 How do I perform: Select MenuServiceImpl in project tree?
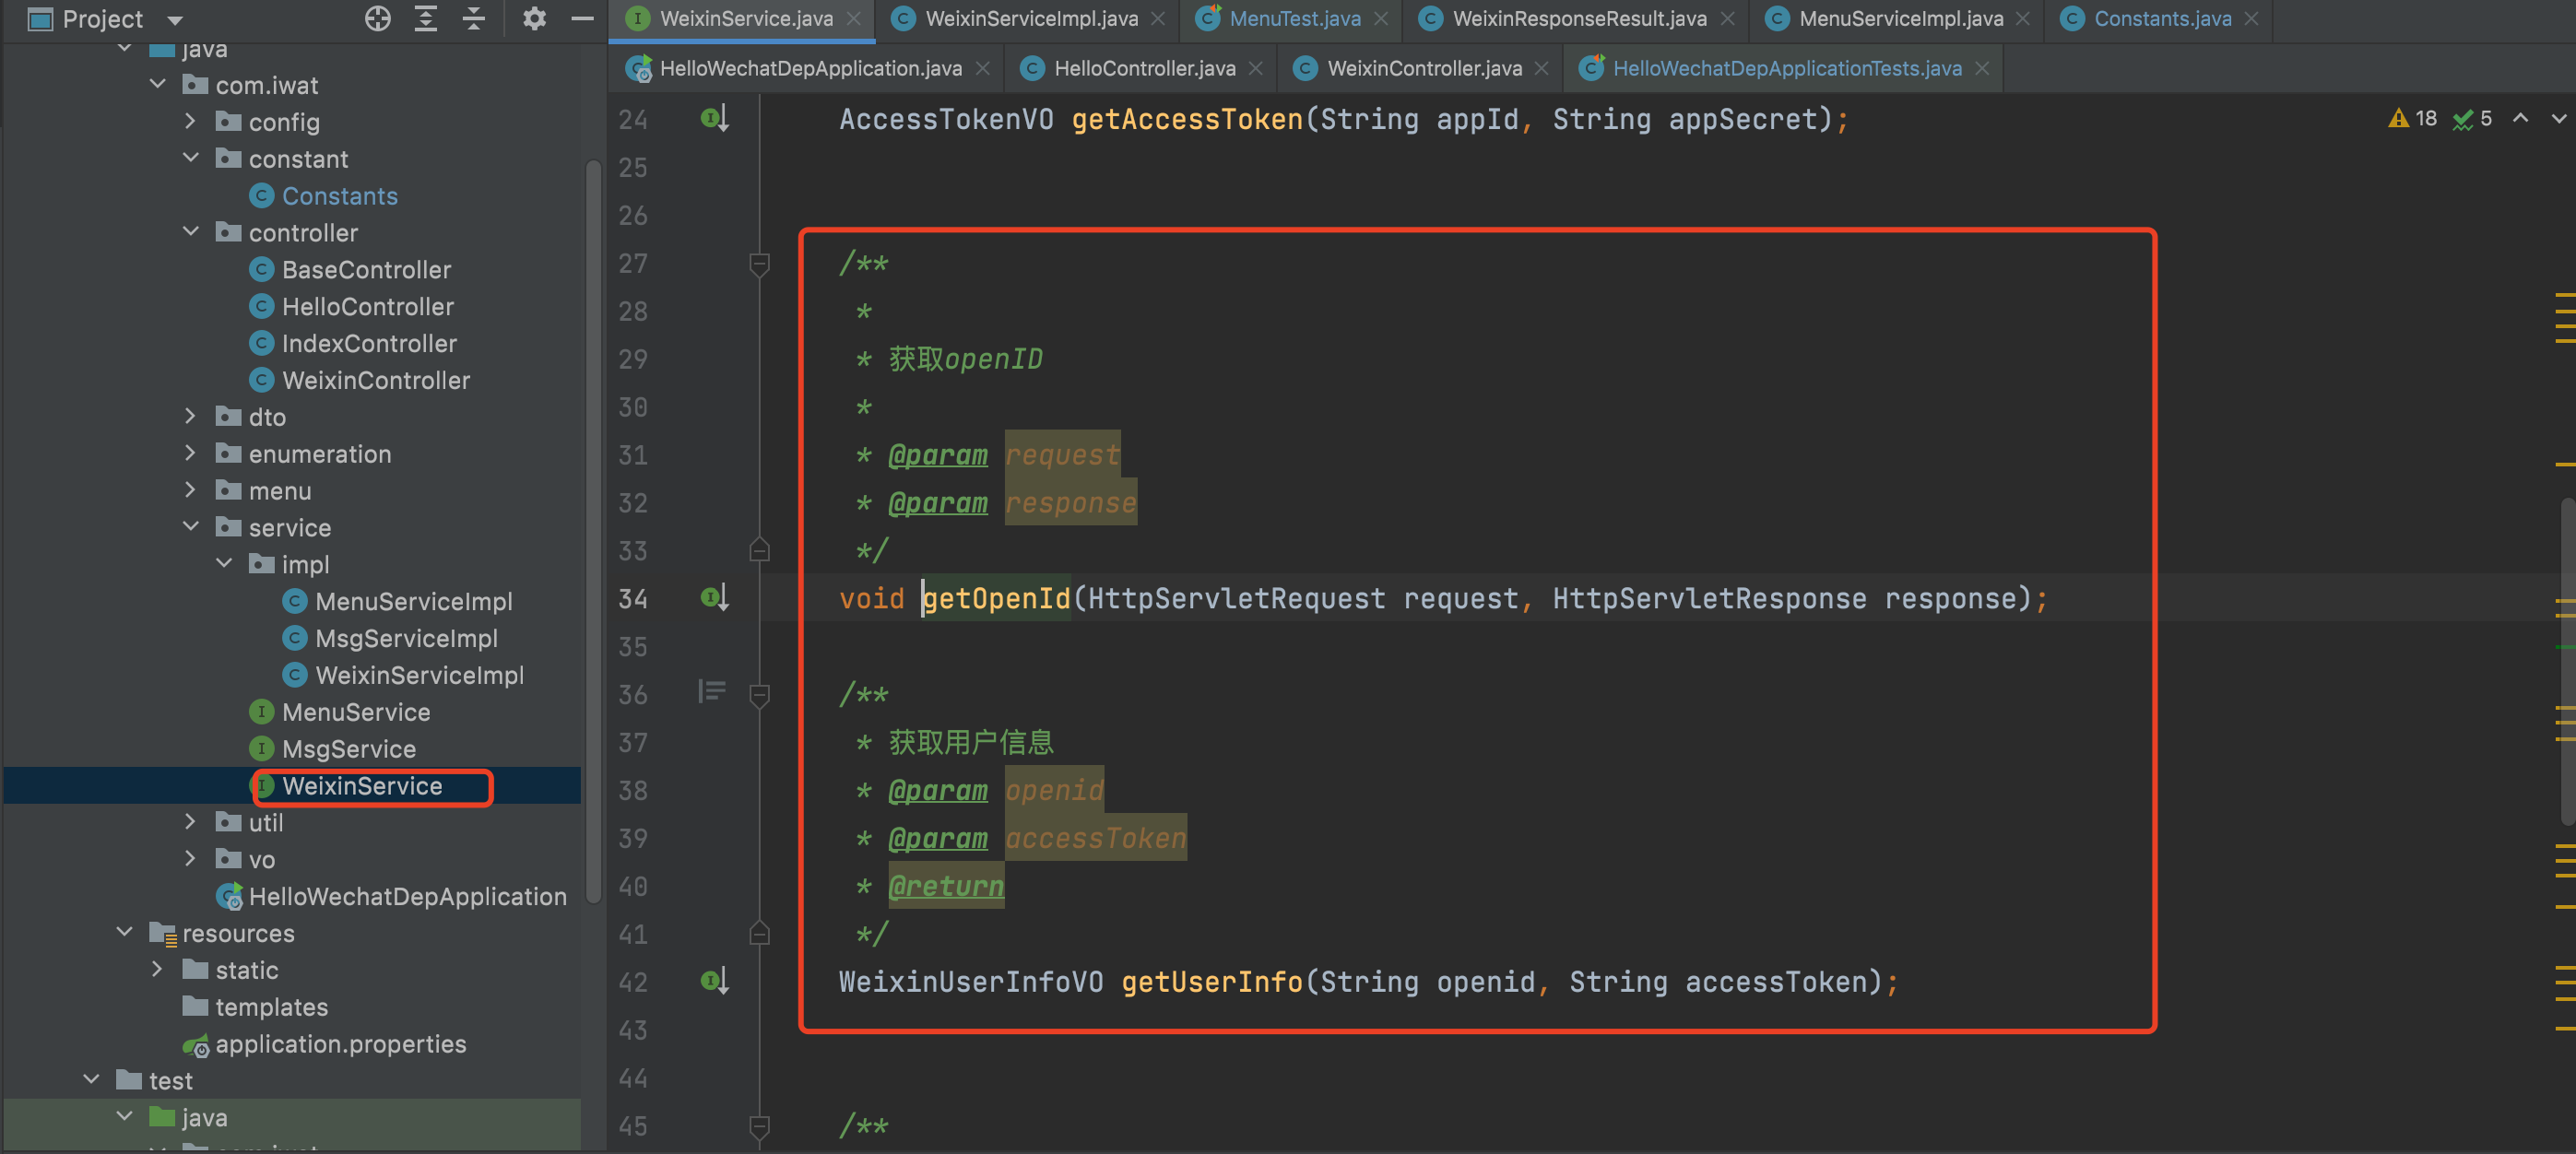397,601
